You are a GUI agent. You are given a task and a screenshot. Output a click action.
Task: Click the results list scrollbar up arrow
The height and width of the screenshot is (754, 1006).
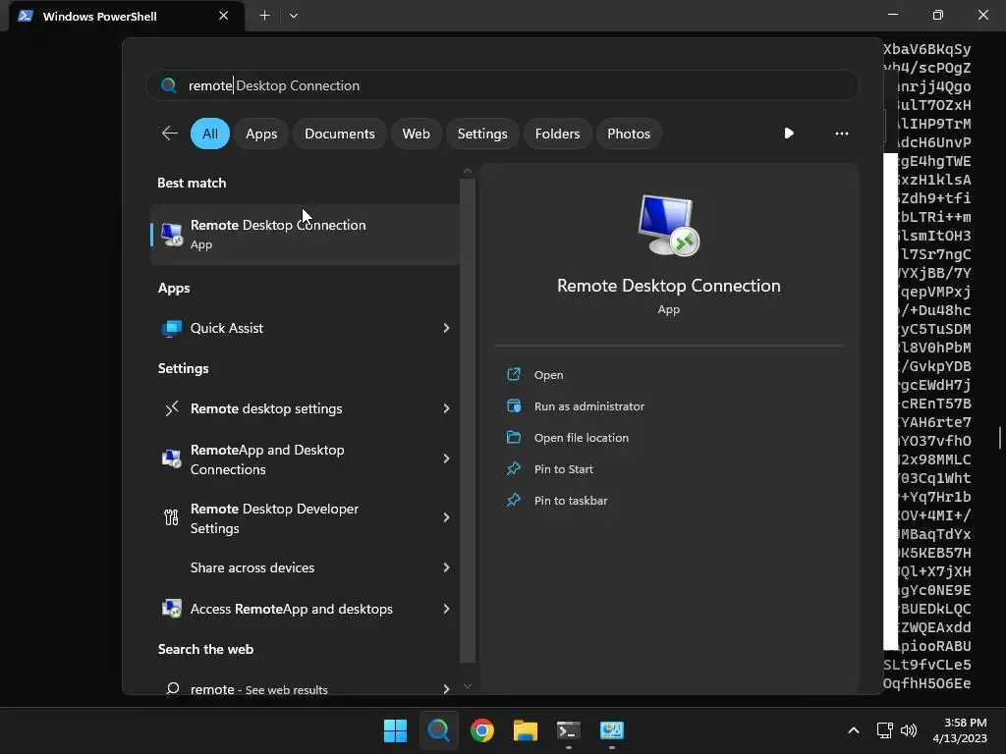467,171
